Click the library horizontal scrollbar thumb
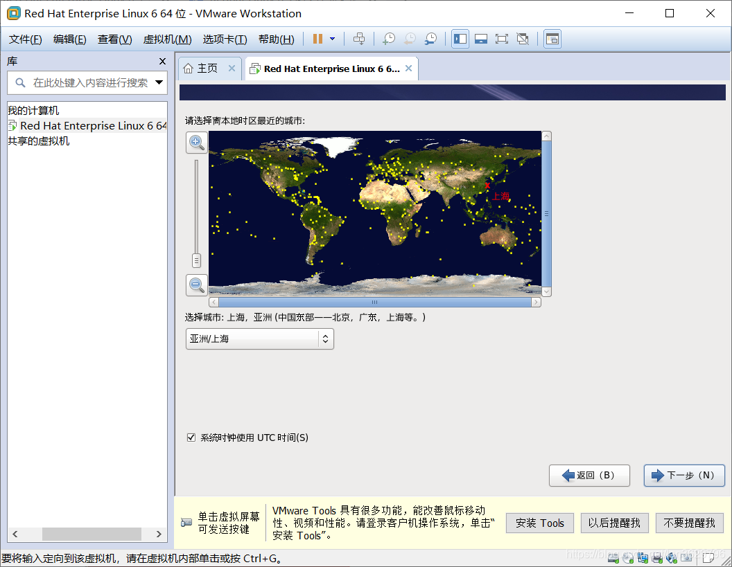The image size is (732, 567). point(91,534)
